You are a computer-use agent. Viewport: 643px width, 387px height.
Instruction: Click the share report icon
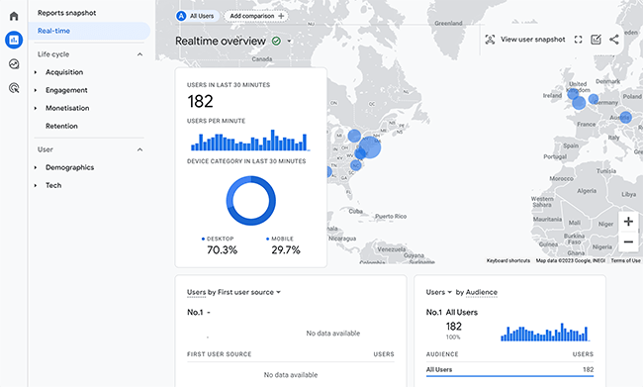click(x=614, y=40)
